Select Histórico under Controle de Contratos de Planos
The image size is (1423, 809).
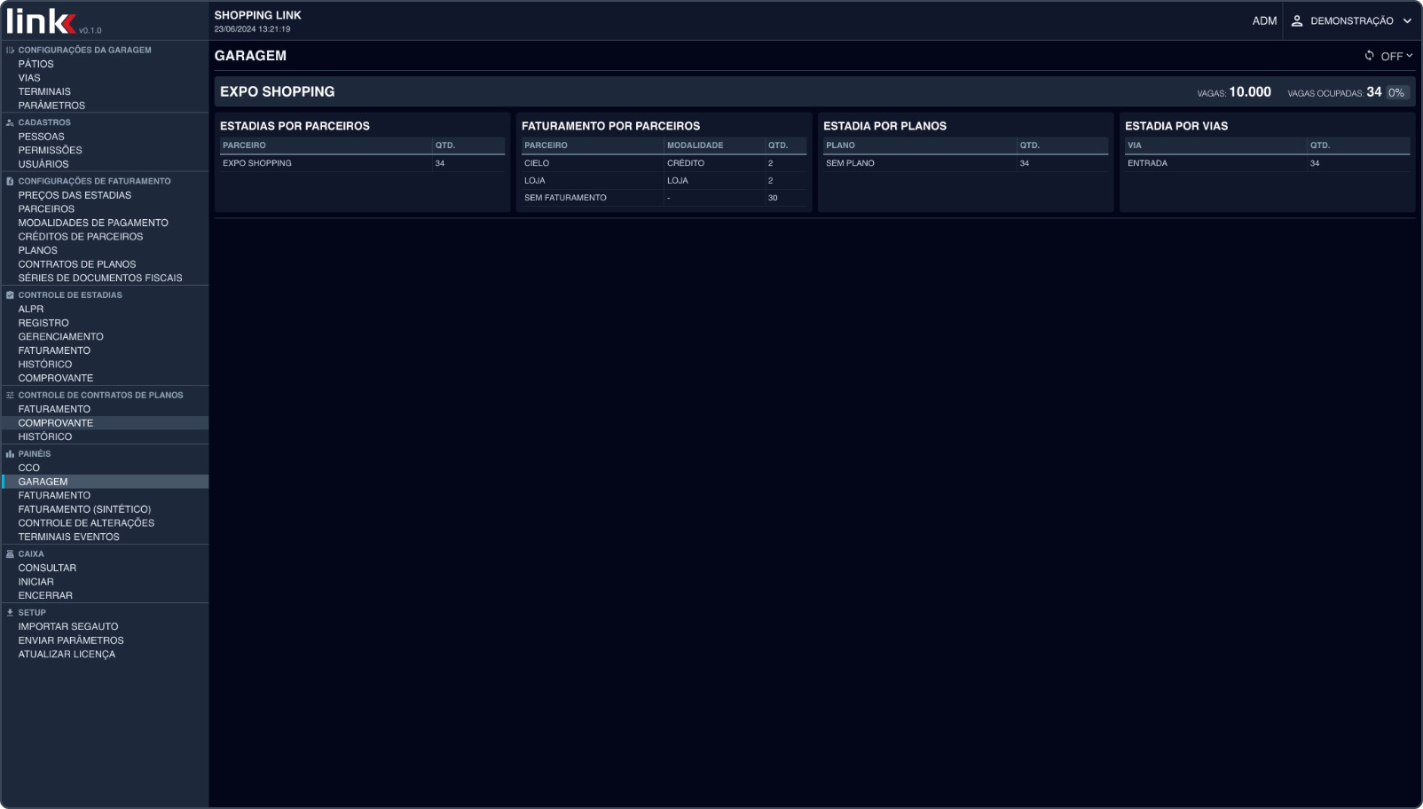pyautogui.click(x=105, y=436)
